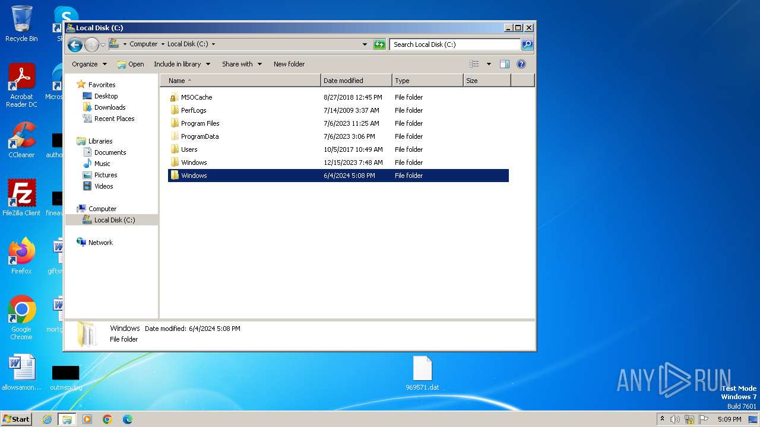Create a New folder
Viewport: 760px width, 427px height.
point(289,64)
